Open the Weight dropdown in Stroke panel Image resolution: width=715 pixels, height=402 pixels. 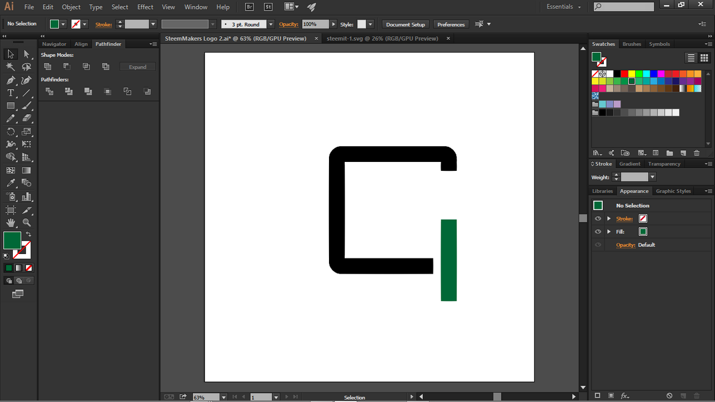pyautogui.click(x=652, y=177)
